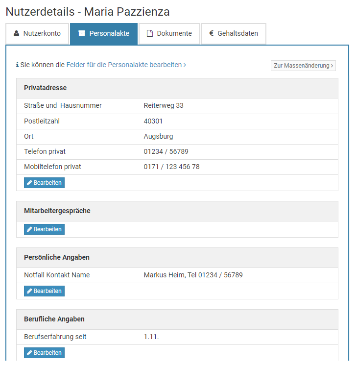Click the Berufserfahrung seit value 1.11.
The height and width of the screenshot is (367, 356).
(151, 337)
